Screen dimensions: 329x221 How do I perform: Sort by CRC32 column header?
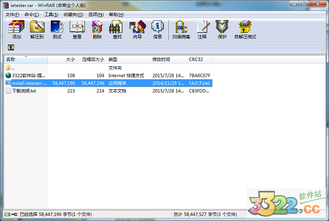point(200,59)
